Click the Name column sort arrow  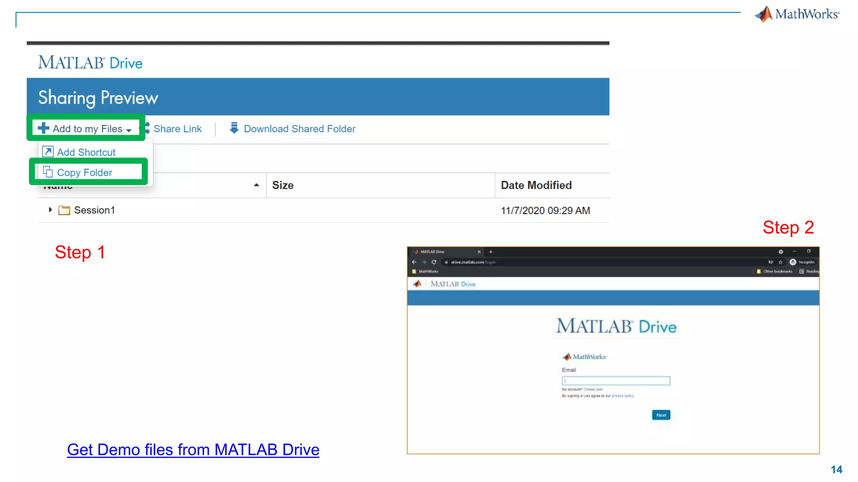click(256, 185)
